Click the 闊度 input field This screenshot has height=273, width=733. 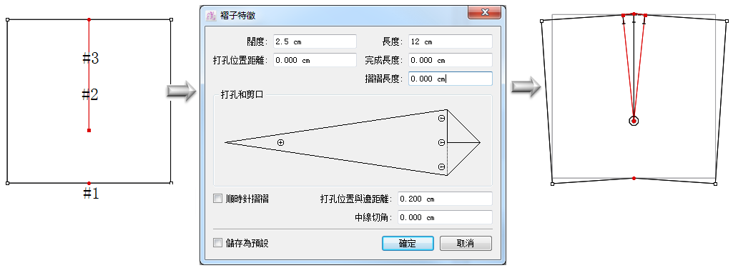(315, 41)
